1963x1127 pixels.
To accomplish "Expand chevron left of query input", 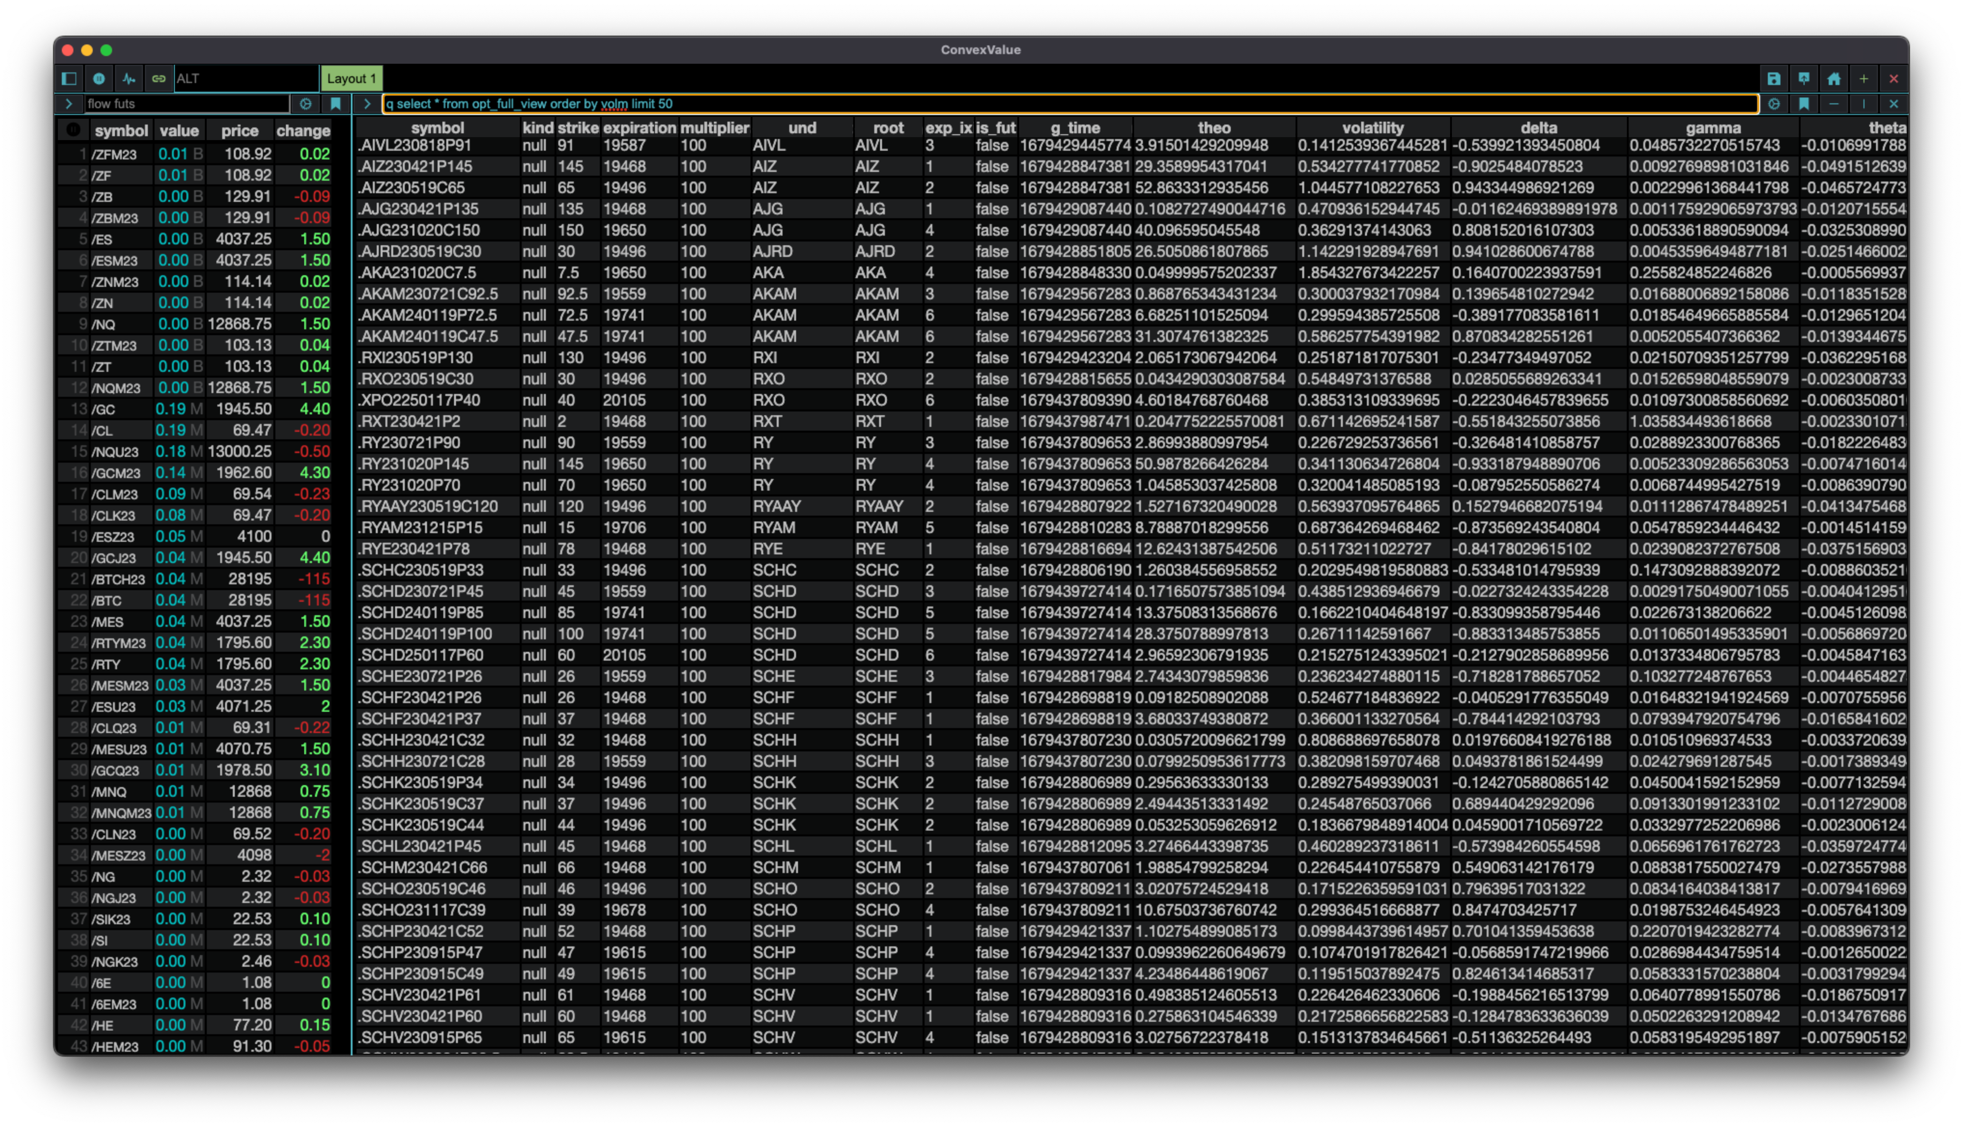I will point(367,104).
